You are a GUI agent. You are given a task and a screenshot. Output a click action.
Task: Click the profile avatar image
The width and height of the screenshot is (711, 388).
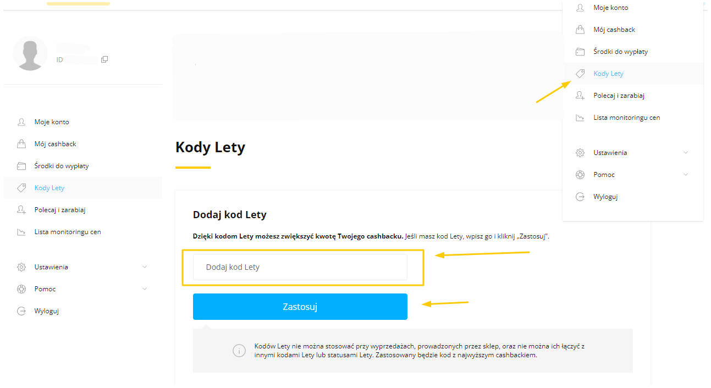[x=30, y=53]
